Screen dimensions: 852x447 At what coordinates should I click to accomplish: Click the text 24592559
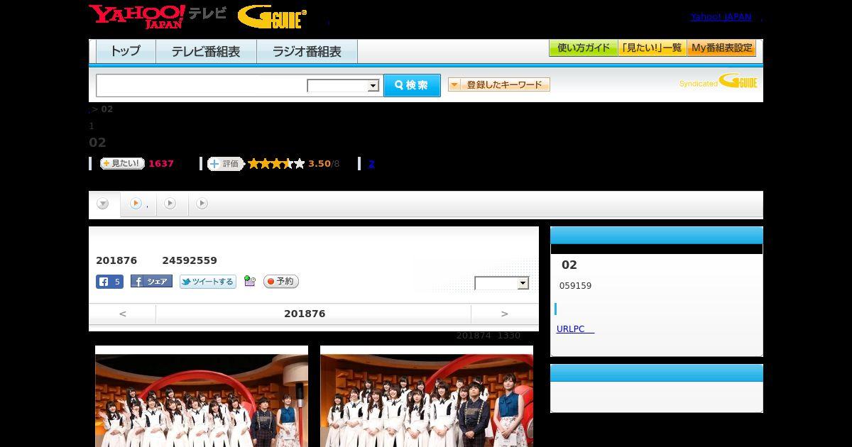[x=190, y=260]
